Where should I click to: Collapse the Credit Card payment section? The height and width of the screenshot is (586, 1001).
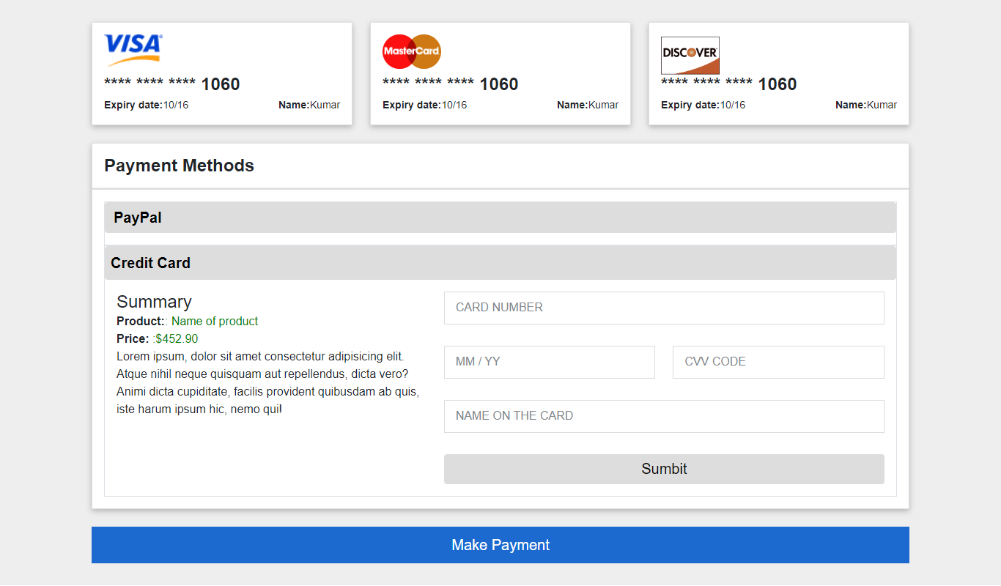500,262
